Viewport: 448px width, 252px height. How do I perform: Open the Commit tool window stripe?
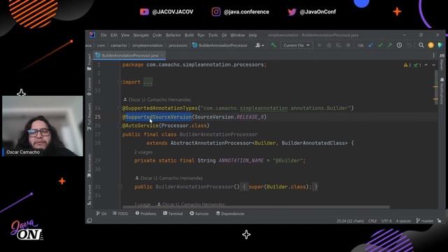pos(89,87)
